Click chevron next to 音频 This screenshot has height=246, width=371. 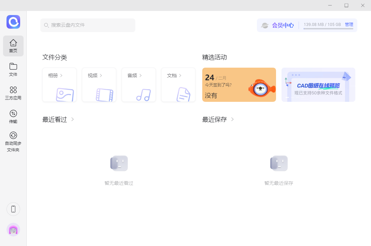click(140, 76)
